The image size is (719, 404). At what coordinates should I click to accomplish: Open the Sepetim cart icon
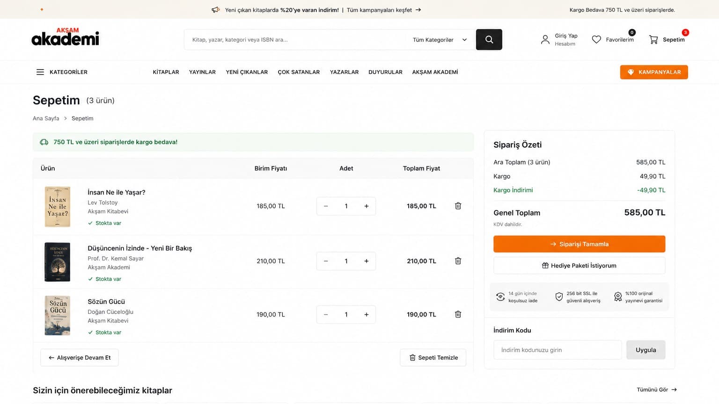tap(653, 40)
